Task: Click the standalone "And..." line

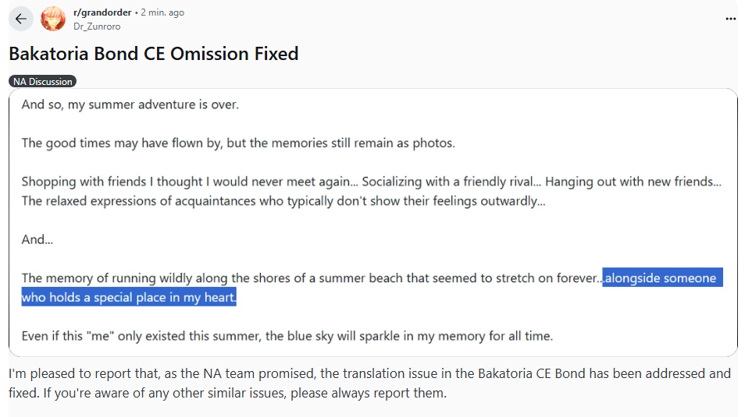Action: [37, 239]
